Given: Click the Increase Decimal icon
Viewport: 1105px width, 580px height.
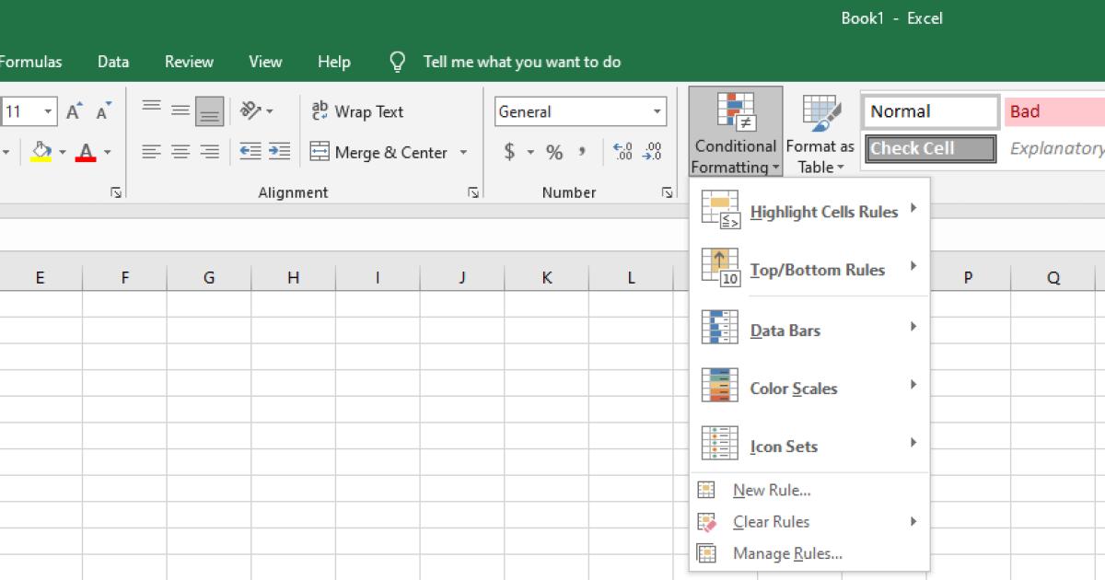Looking at the screenshot, I should pyautogui.click(x=620, y=154).
